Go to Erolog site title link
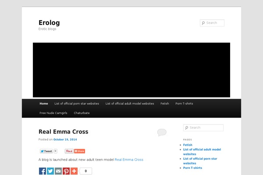This screenshot has height=175, width=263. (49, 23)
